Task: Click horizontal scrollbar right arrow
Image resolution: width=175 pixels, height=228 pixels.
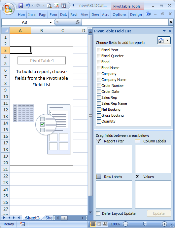Action: 83,218
